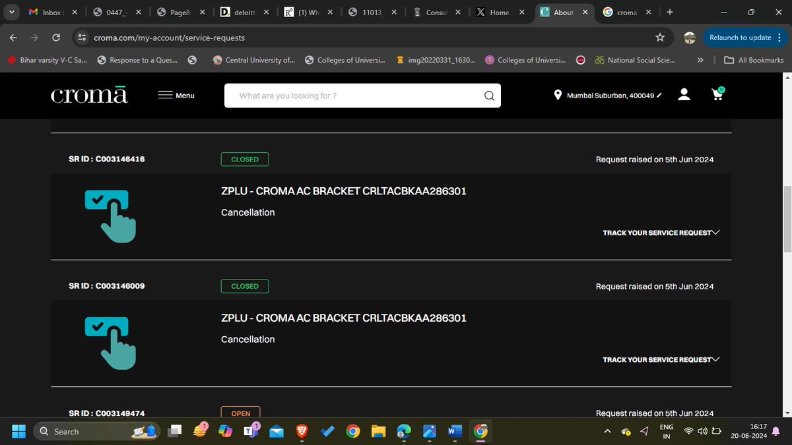This screenshot has height=445, width=792.
Task: Open Response to a Ques bookmark
Action: pyautogui.click(x=137, y=60)
